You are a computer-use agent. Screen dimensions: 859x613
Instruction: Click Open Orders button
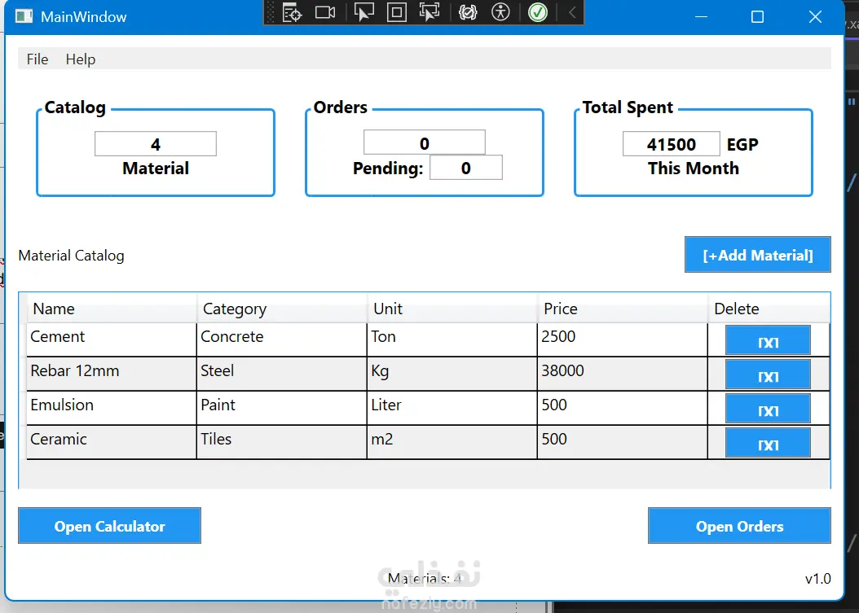click(739, 525)
